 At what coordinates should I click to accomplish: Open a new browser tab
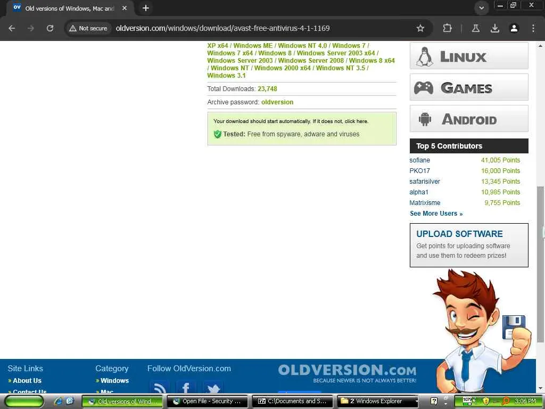point(146,8)
